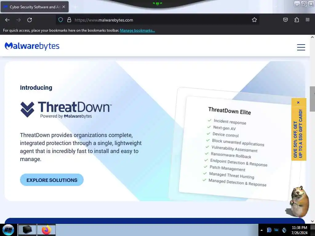Click the forward navigation arrow

(x=18, y=20)
